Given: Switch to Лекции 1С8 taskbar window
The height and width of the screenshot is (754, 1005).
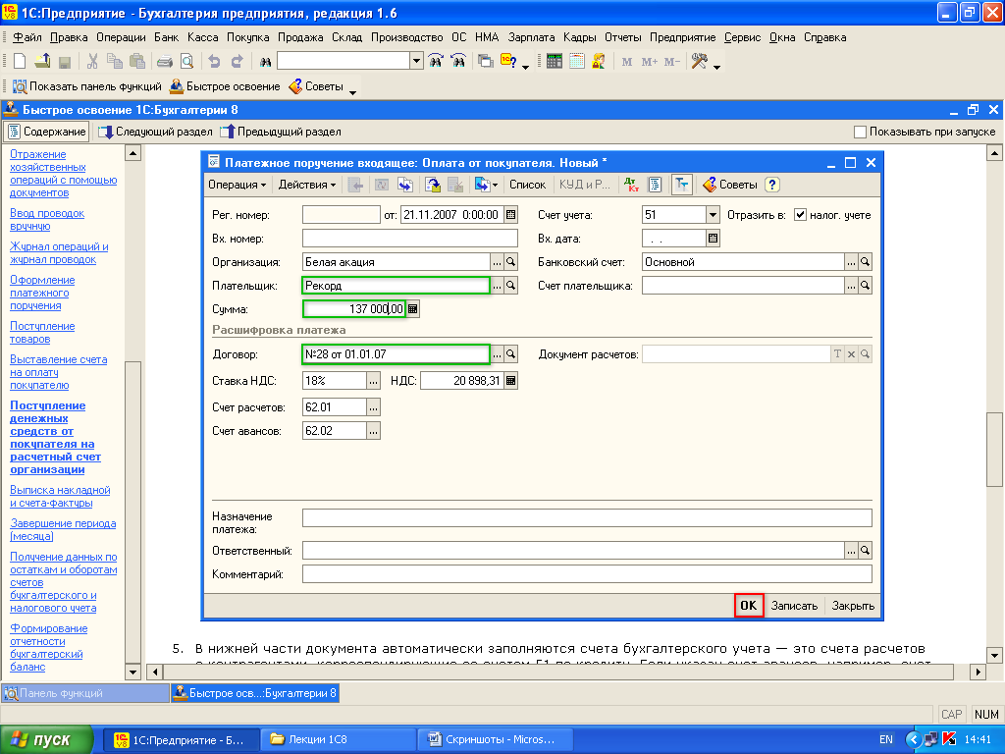Looking at the screenshot, I should [x=338, y=739].
